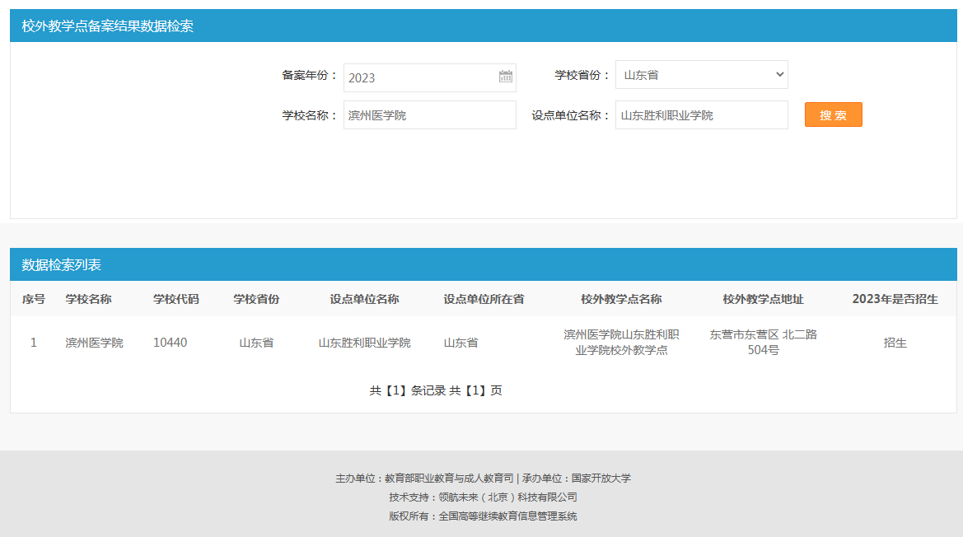
Task: Click the 学校代码 column header
Action: pos(176,299)
